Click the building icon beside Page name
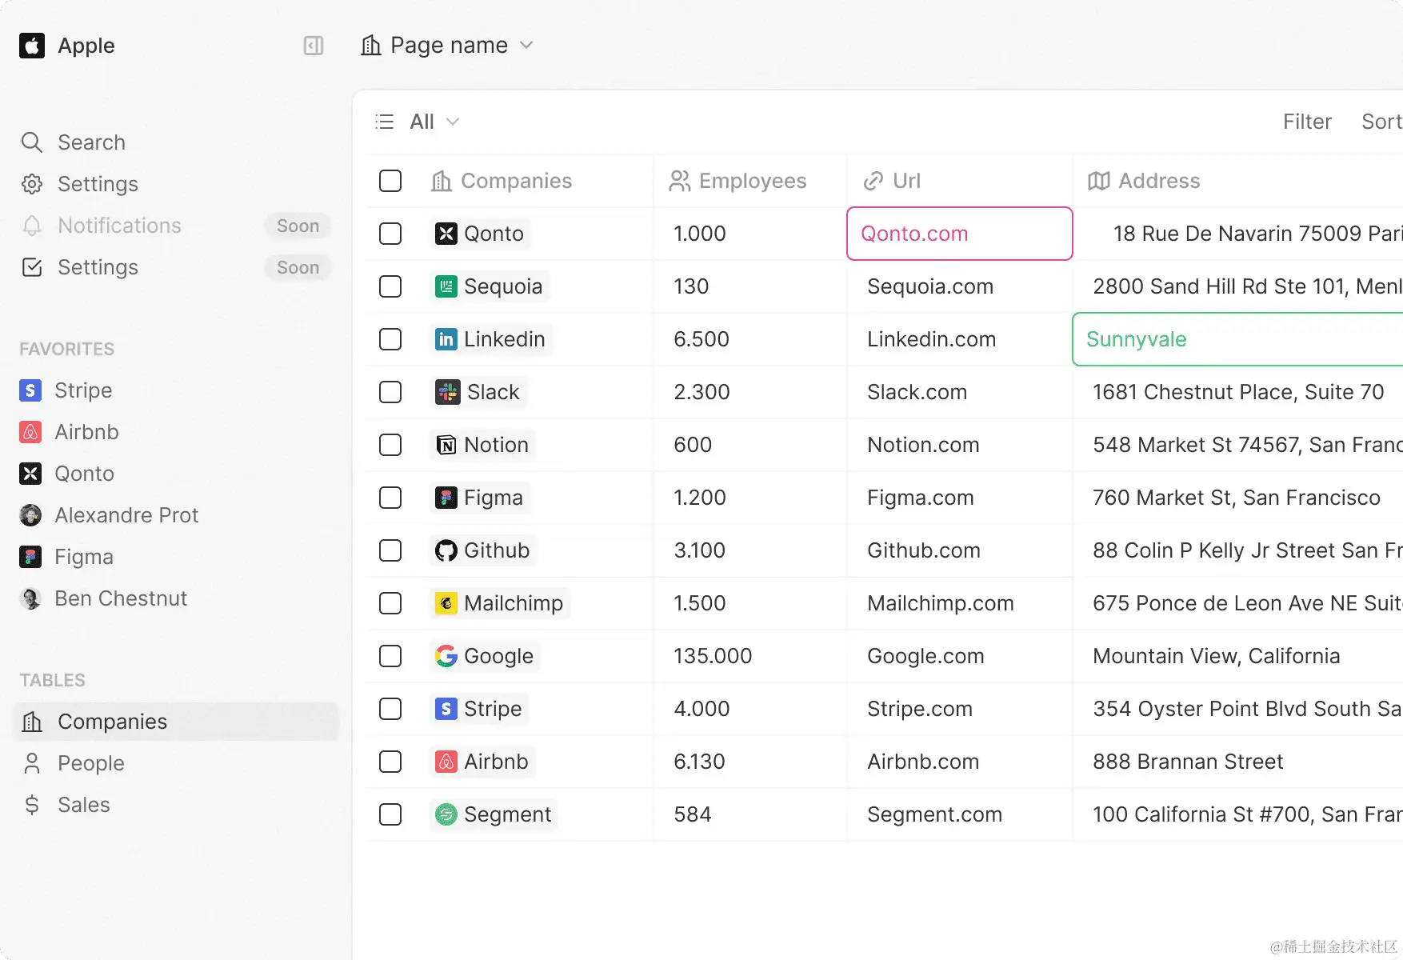 point(371,45)
